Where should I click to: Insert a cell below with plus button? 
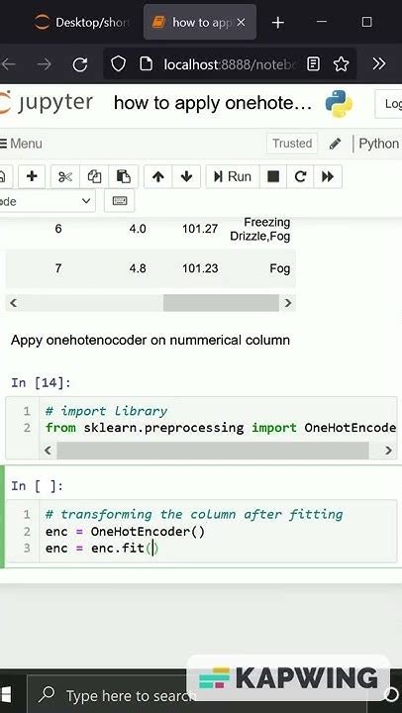pyautogui.click(x=32, y=176)
